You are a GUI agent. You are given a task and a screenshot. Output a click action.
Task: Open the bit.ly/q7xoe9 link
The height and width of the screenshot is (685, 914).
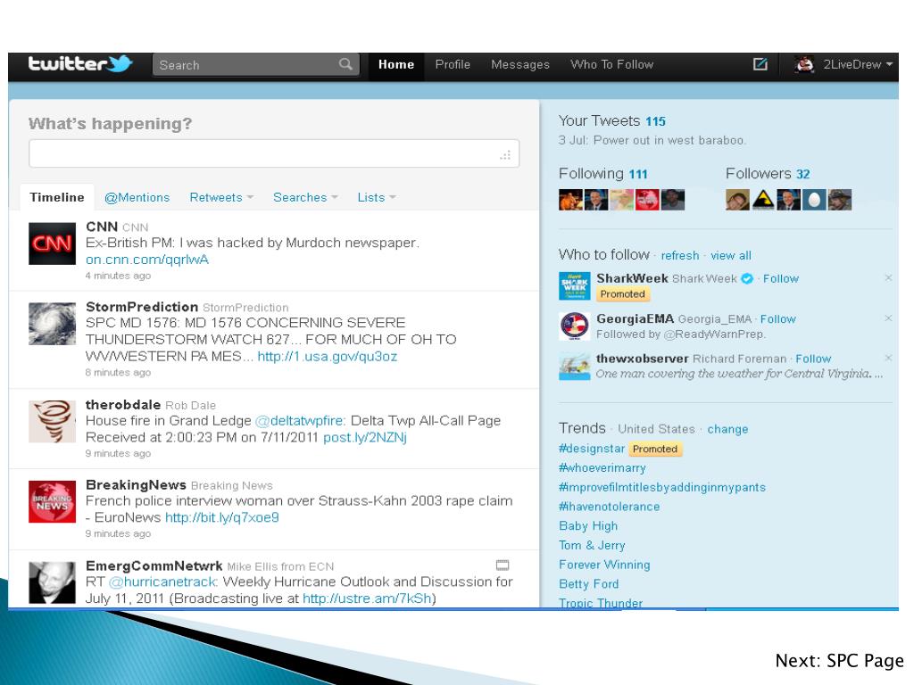(x=222, y=518)
